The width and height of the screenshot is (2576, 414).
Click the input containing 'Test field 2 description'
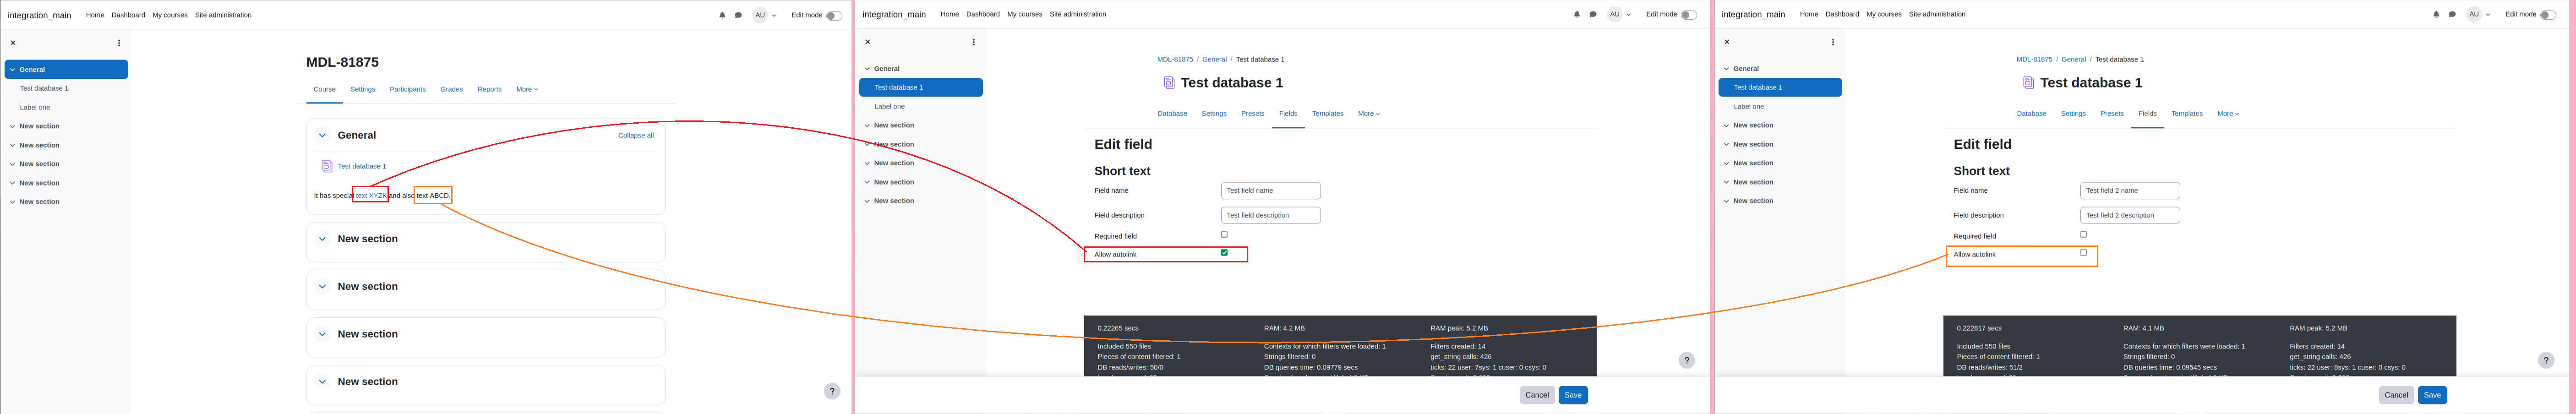point(2130,215)
